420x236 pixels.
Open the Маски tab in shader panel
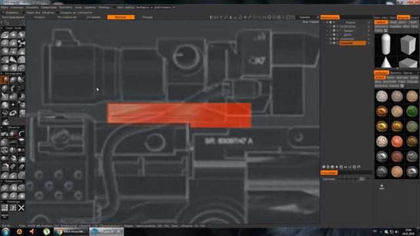(408, 73)
